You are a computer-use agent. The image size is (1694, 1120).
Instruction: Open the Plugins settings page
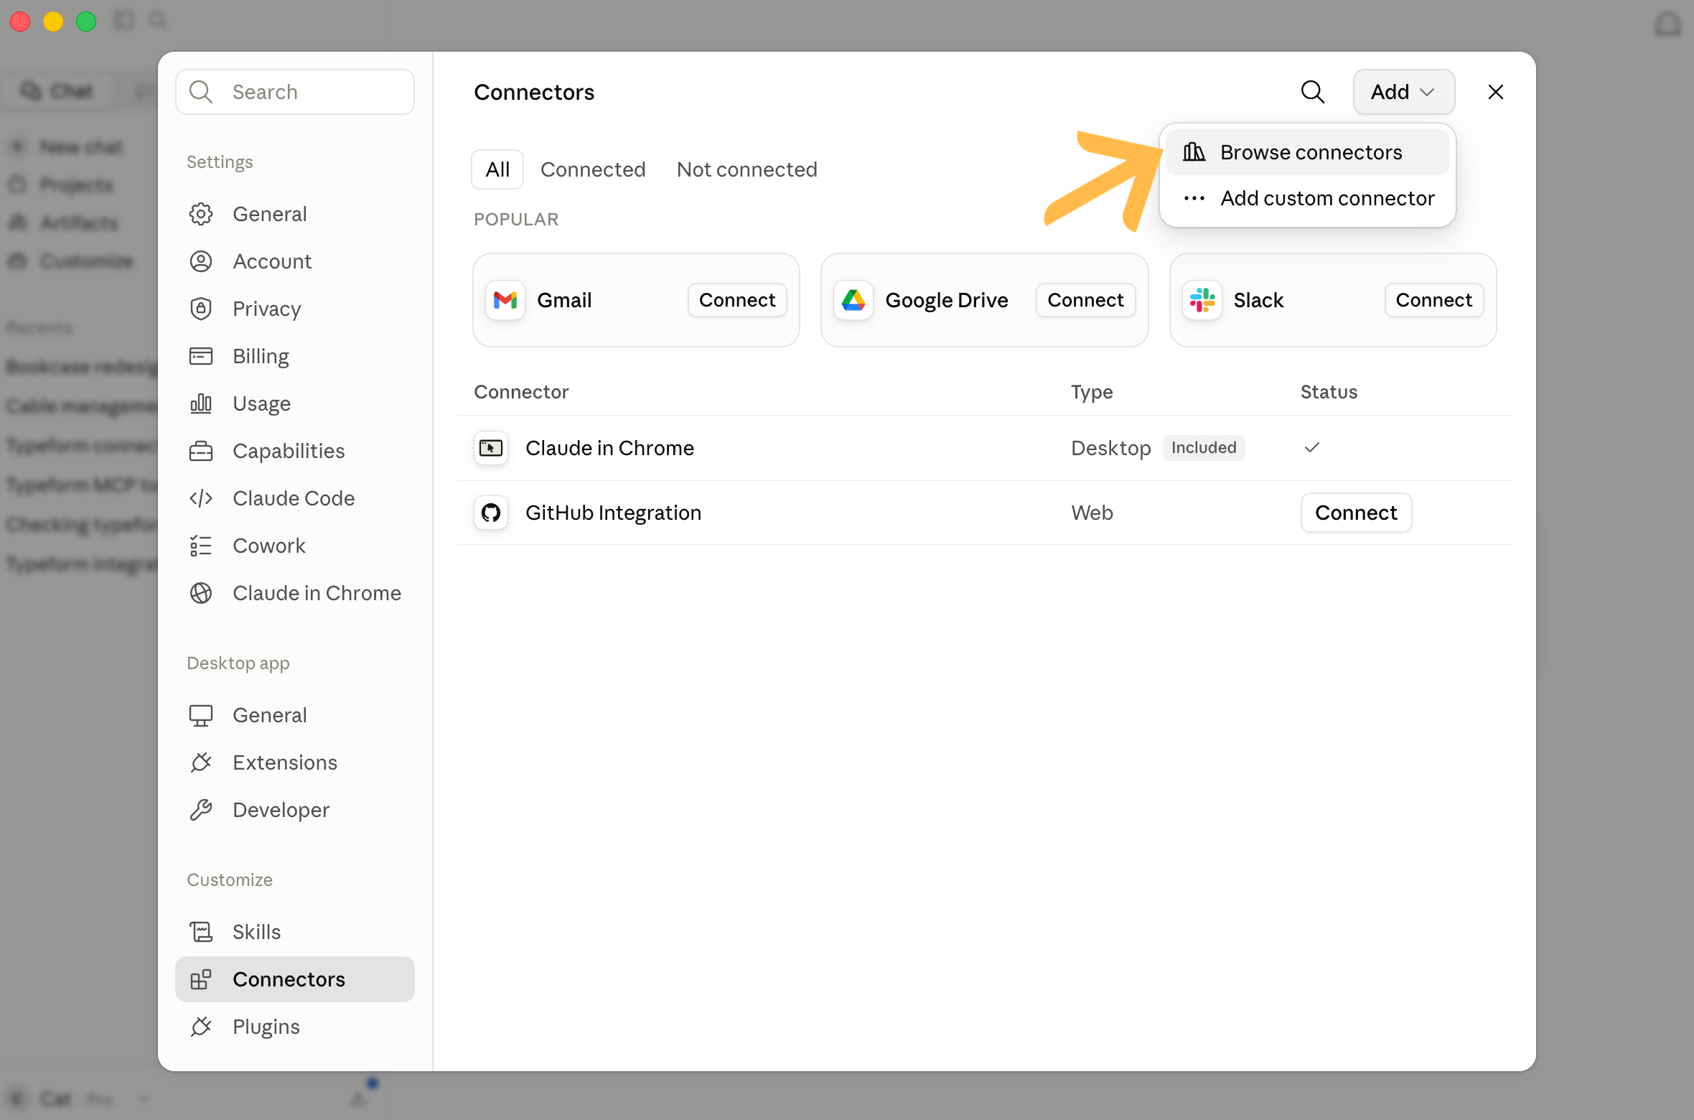tap(295, 1027)
